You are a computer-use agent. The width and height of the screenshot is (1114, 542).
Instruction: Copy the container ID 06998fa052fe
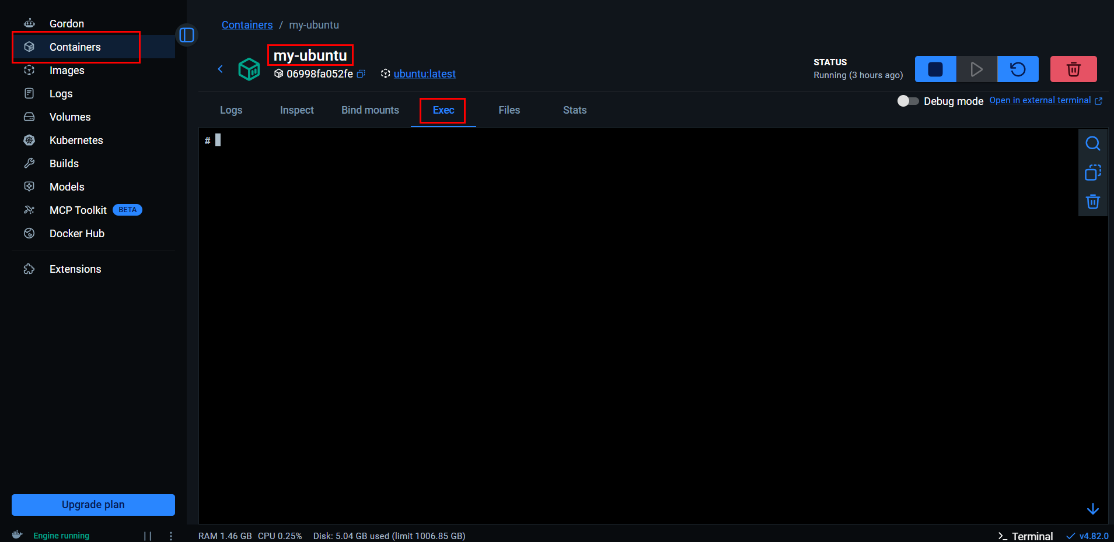coord(361,73)
